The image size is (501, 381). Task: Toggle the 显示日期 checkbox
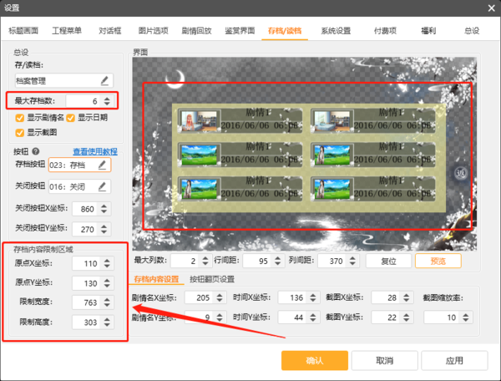[x=70, y=118]
